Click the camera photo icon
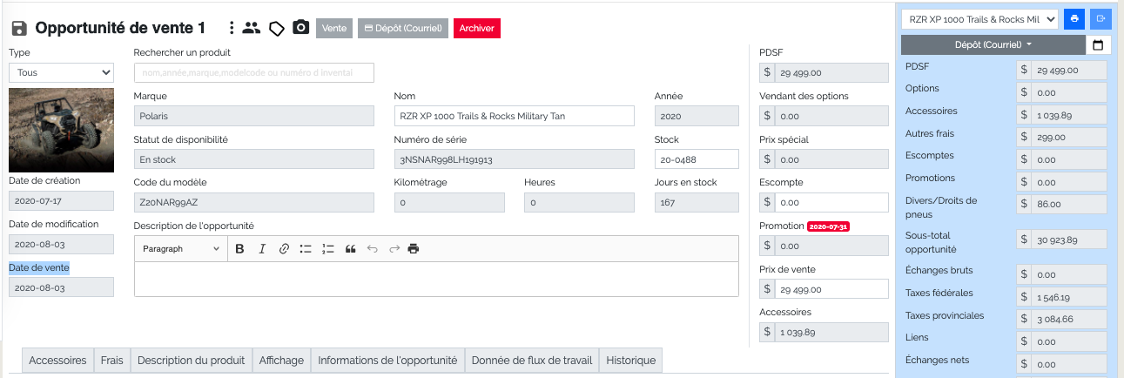This screenshot has height=378, width=1124. coord(300,28)
